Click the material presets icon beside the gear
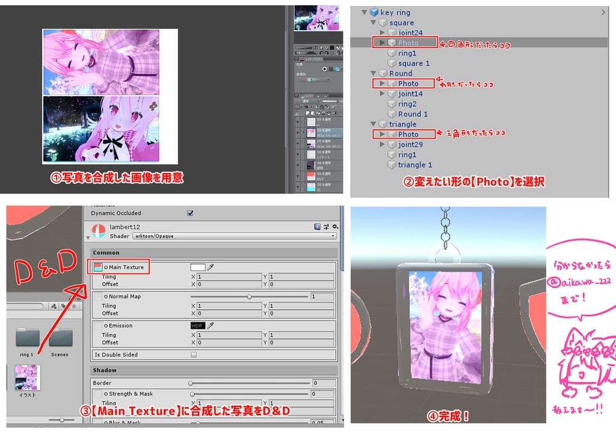The height and width of the screenshot is (435, 616). click(x=326, y=227)
